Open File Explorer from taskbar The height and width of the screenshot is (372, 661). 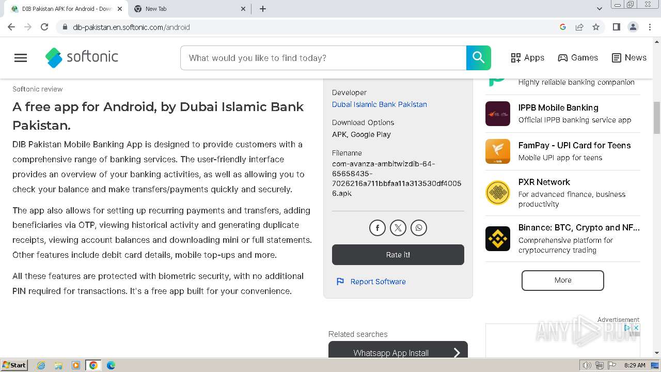pos(58,365)
